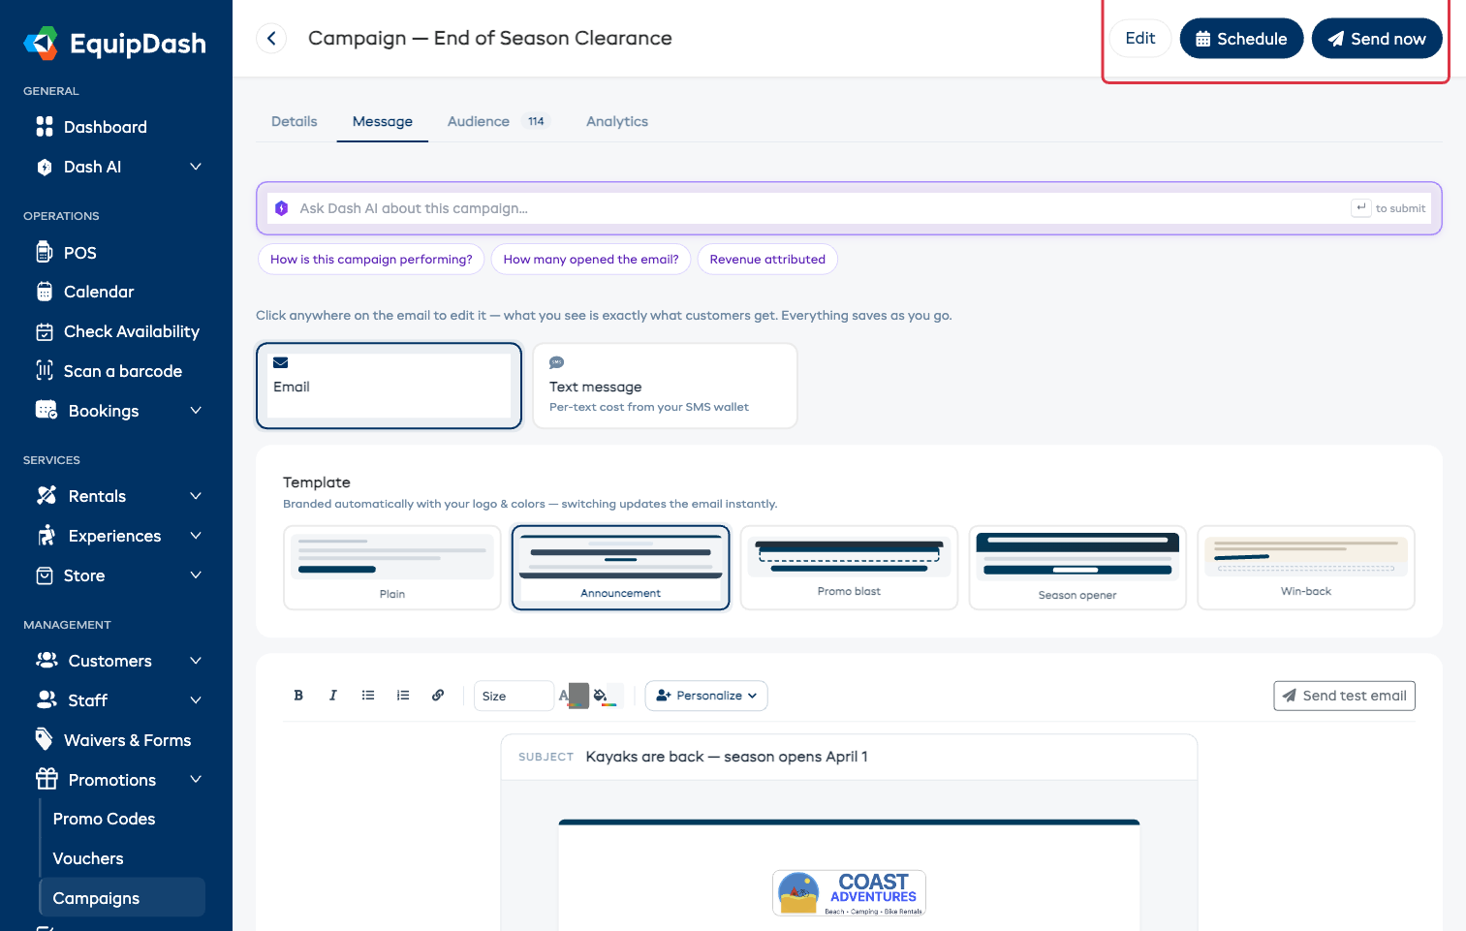This screenshot has width=1466, height=931.
Task: Select the Revenue attributed suggestion
Action: pyautogui.click(x=767, y=260)
